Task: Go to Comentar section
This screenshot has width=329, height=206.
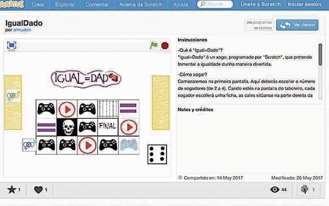Action: pyautogui.click(x=97, y=5)
